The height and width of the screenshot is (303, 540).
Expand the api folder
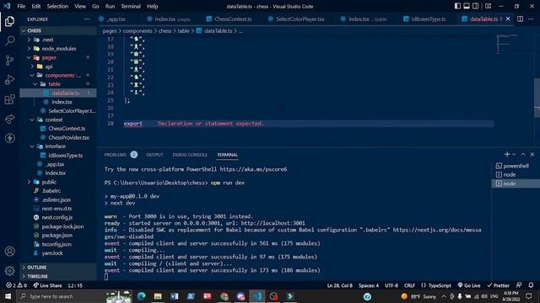point(58,66)
